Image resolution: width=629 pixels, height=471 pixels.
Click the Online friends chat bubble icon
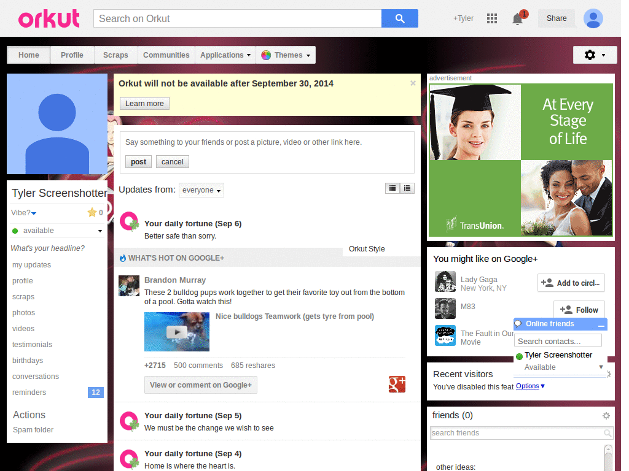[x=518, y=324]
